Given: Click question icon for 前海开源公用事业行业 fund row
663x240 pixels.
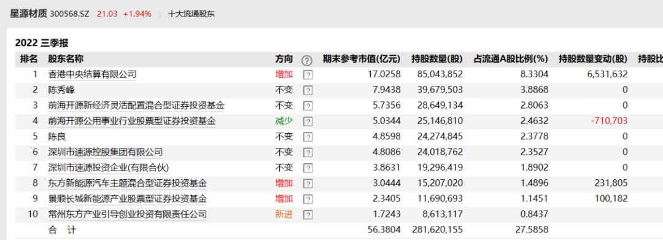Looking at the screenshot, I should click(308, 122).
